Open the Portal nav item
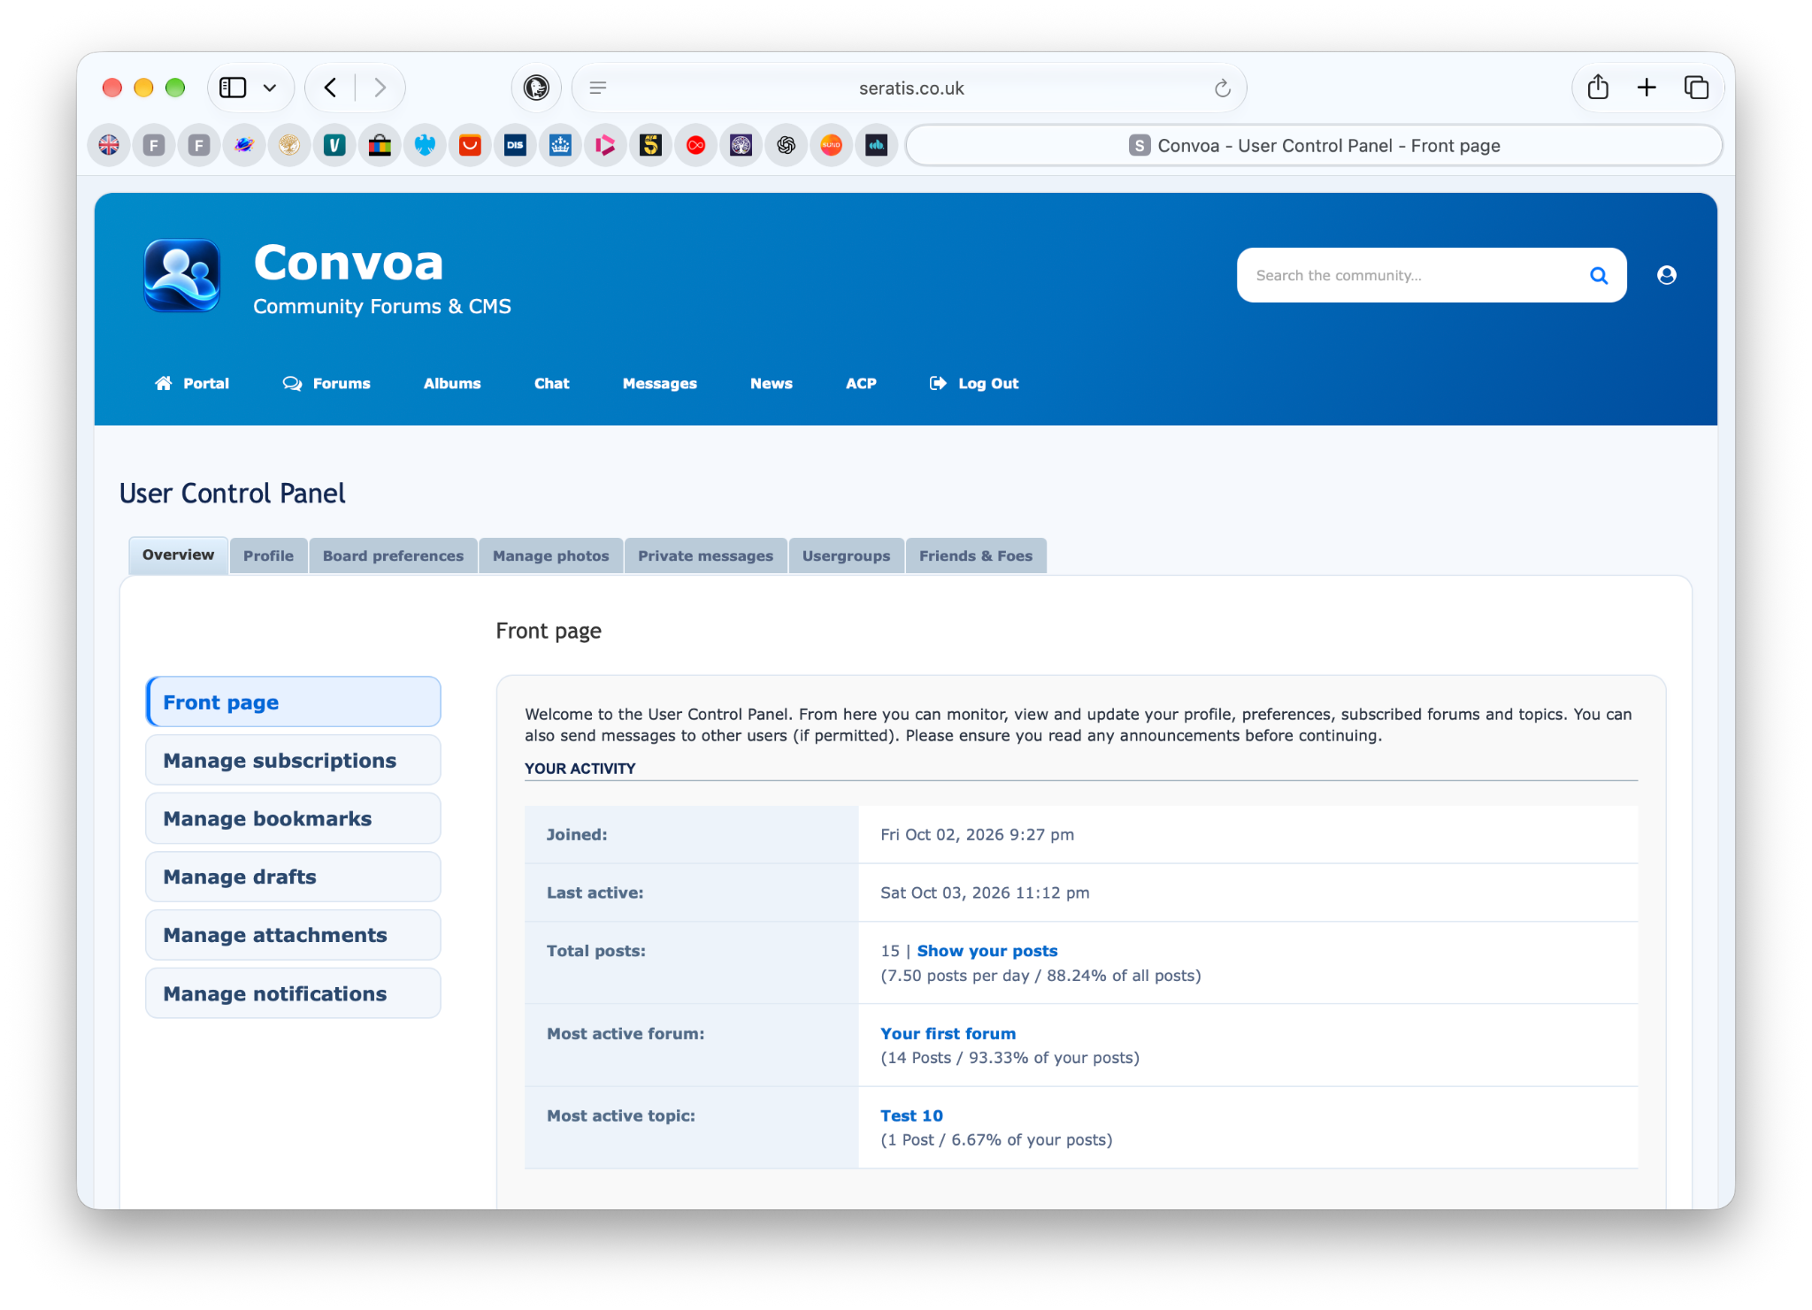Viewport: 1812px width, 1310px height. (192, 383)
